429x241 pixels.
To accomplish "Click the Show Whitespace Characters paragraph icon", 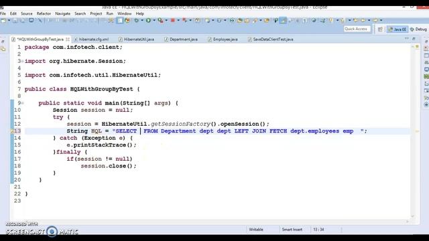I will pyautogui.click(x=304, y=20).
